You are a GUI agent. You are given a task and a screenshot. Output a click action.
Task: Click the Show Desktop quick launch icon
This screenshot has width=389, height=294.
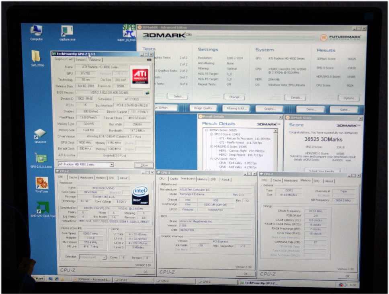(51, 279)
